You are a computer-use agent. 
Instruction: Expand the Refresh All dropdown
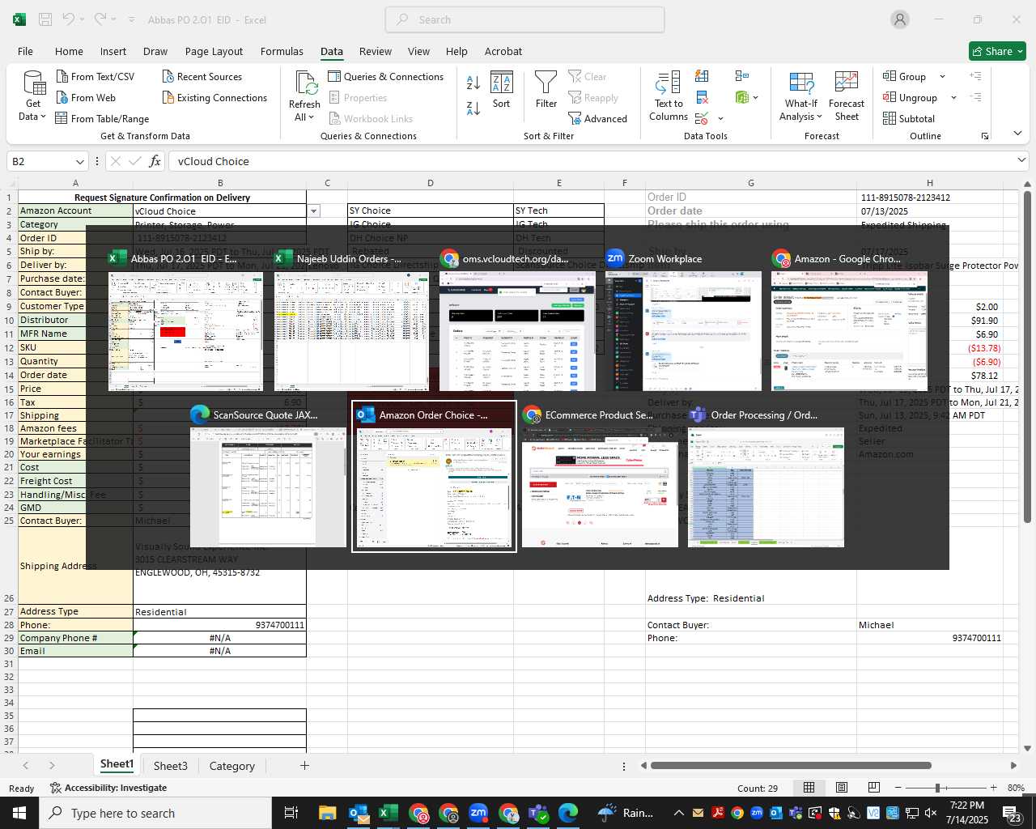tap(312, 117)
